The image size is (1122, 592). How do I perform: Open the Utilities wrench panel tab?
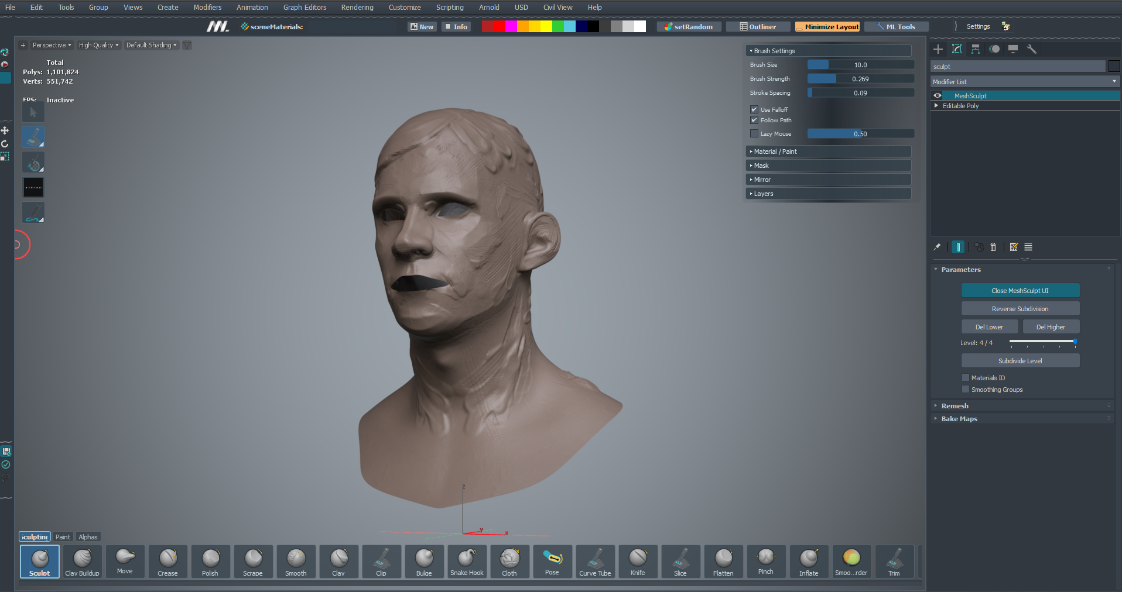(1032, 49)
